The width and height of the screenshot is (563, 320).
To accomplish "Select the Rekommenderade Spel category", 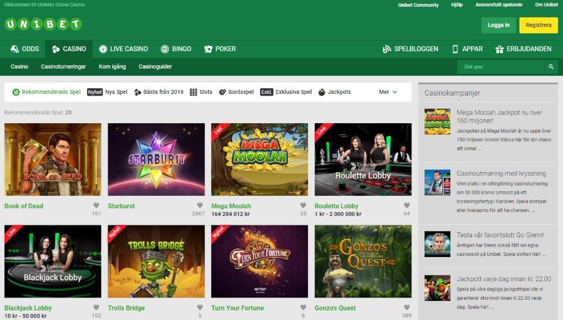I will [x=46, y=92].
